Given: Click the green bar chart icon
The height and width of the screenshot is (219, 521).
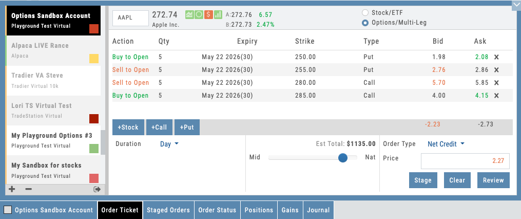Looking at the screenshot, I should [218, 15].
